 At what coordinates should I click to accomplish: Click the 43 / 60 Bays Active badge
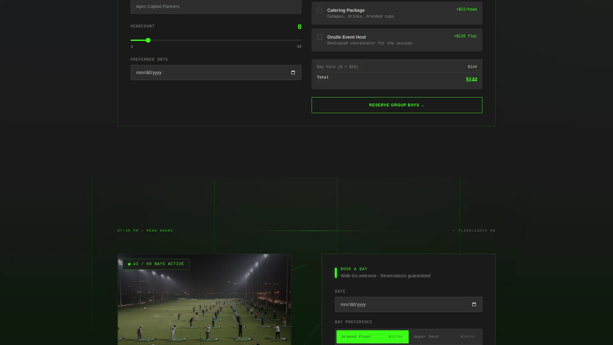pyautogui.click(x=156, y=264)
